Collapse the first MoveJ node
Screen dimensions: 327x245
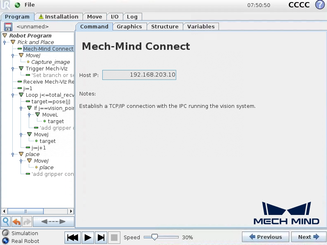pos(21,55)
